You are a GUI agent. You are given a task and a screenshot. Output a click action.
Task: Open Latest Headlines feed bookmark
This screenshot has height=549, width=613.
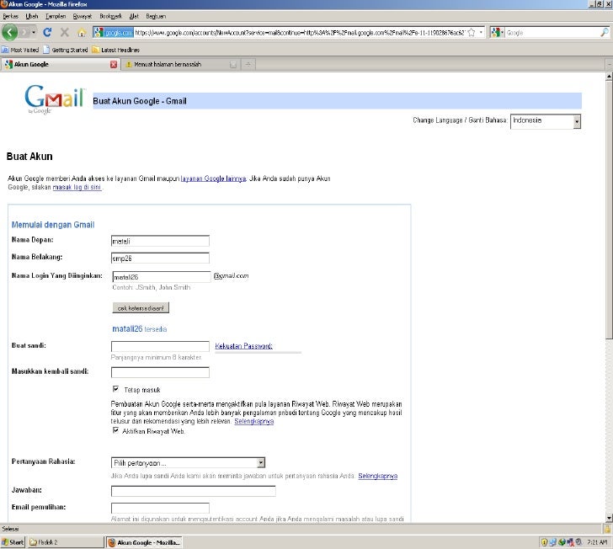[x=116, y=50]
